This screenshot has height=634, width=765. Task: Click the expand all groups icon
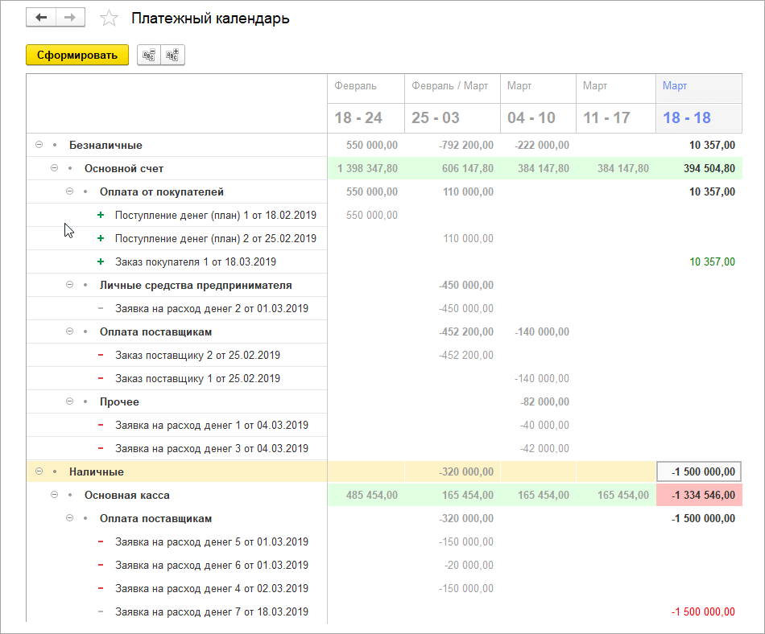pyautogui.click(x=172, y=55)
